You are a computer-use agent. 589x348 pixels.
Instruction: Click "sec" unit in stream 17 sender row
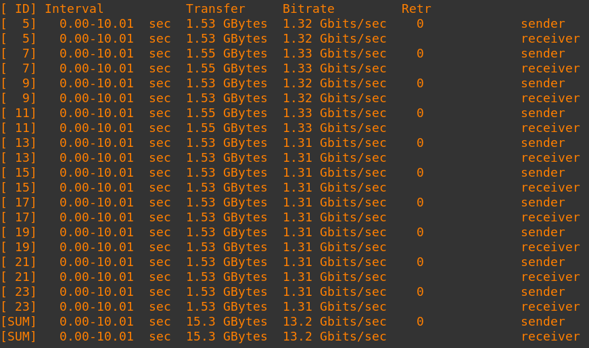click(160, 203)
